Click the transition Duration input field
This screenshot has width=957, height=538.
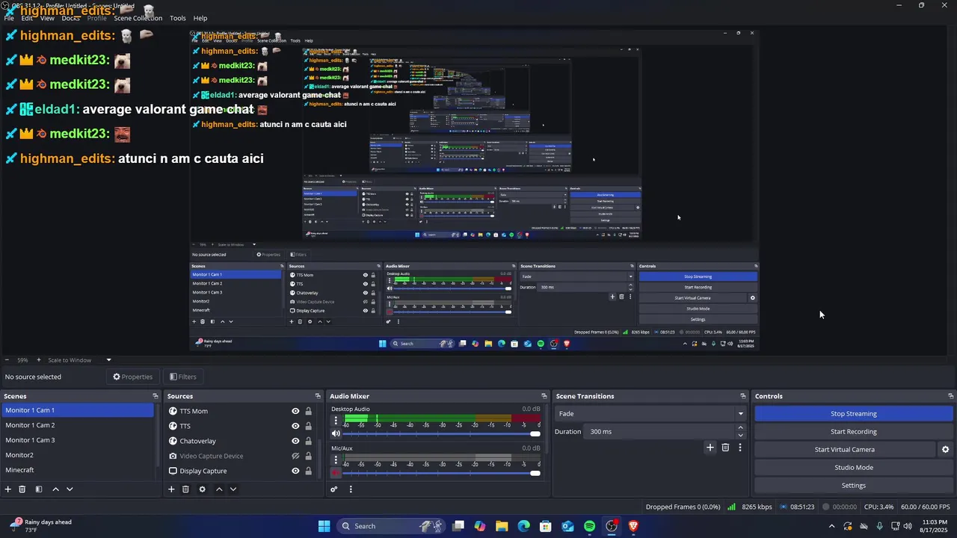coord(659,432)
